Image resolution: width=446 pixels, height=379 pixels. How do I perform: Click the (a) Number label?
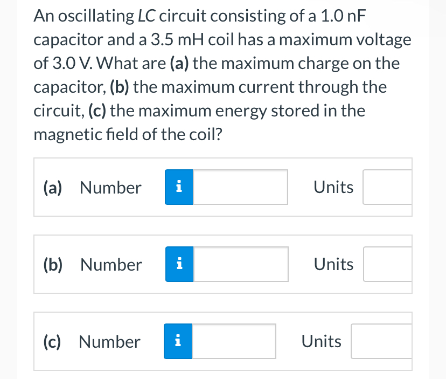[x=92, y=187]
